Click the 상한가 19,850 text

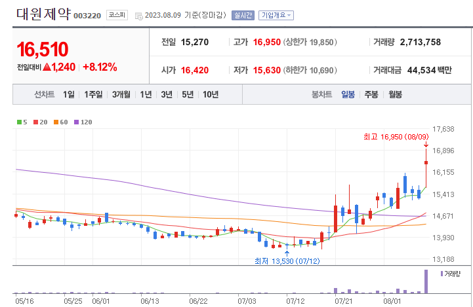coord(310,42)
